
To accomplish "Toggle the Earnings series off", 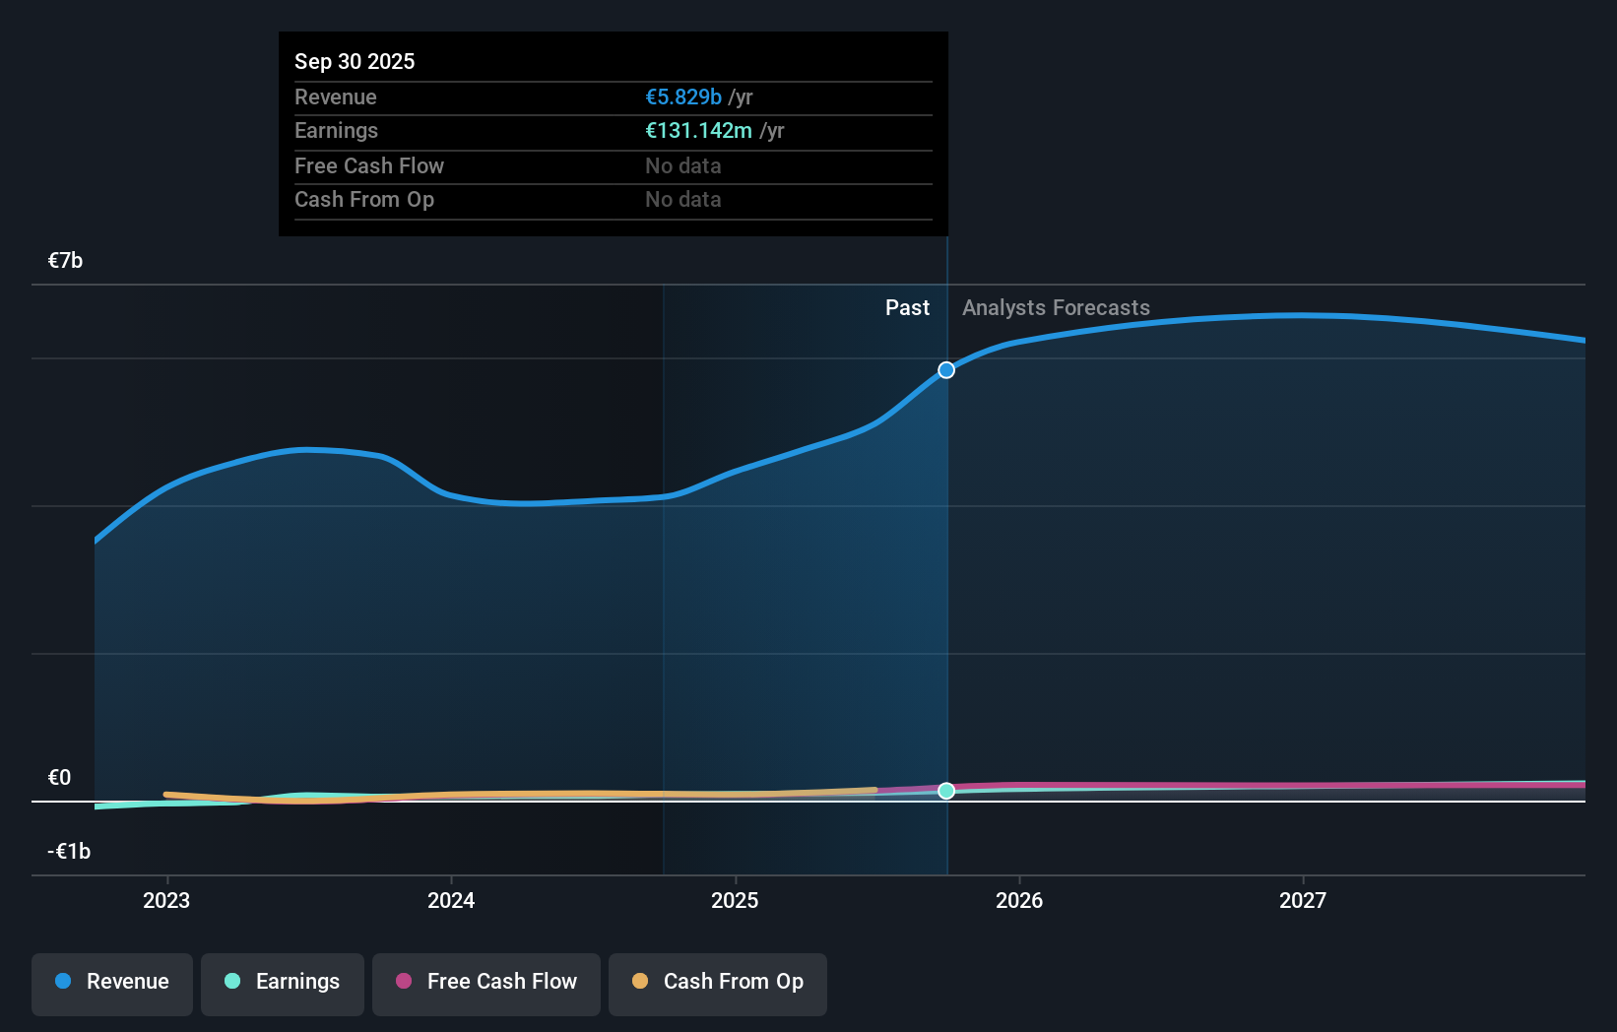I will pos(282,983).
